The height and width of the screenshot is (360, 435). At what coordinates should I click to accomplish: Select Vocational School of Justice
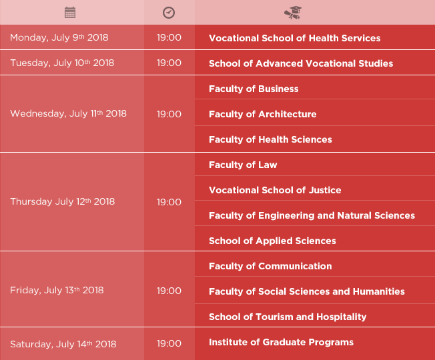275,190
